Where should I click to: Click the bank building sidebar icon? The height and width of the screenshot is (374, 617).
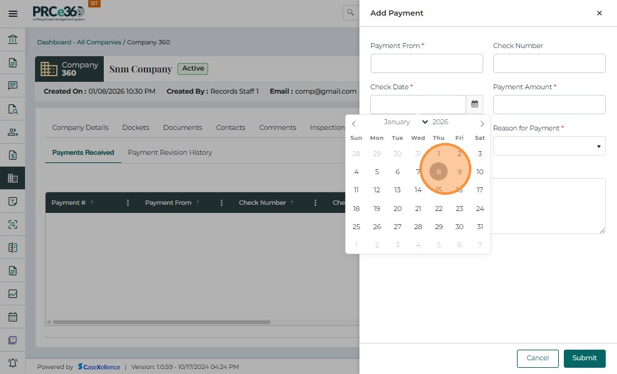[13, 40]
